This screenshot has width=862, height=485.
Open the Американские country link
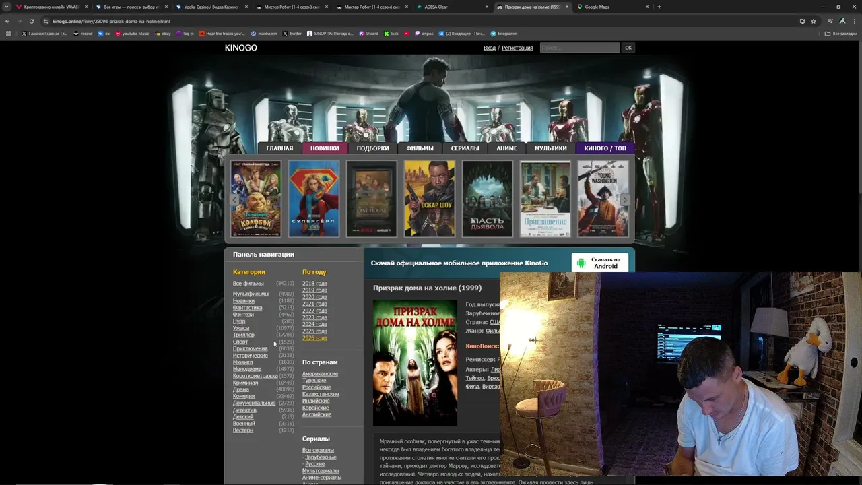pyautogui.click(x=320, y=374)
